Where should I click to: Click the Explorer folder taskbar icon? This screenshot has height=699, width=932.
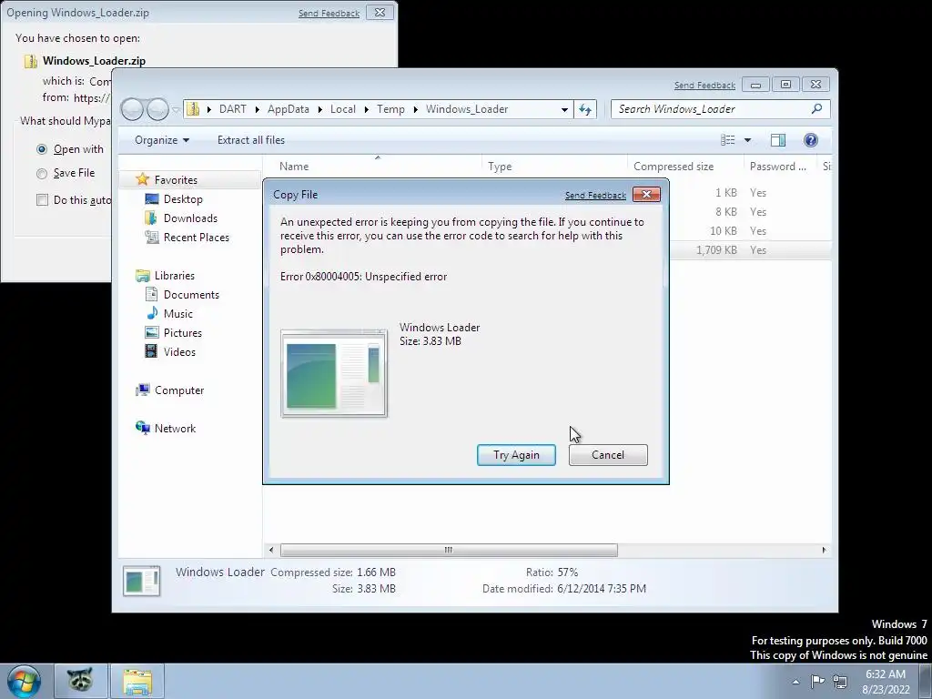137,681
